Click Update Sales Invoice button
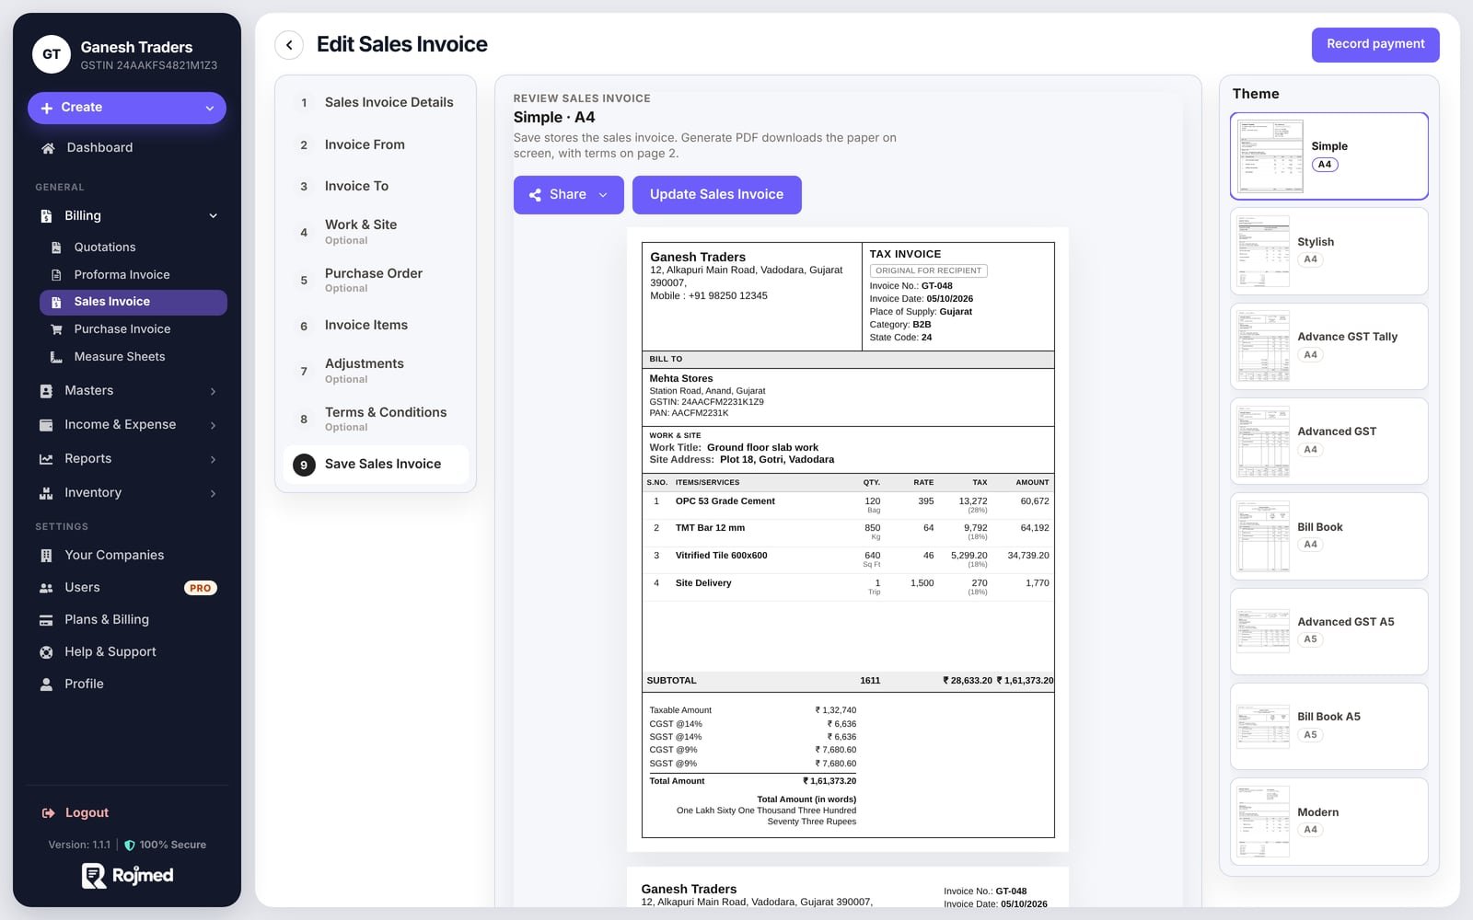Image resolution: width=1473 pixels, height=920 pixels. click(x=716, y=195)
